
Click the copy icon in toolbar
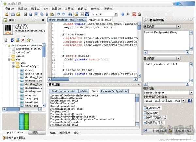[x=42, y=14]
